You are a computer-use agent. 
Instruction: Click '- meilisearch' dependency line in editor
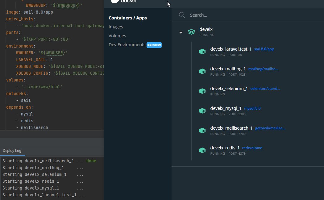pyautogui.click(x=32, y=128)
